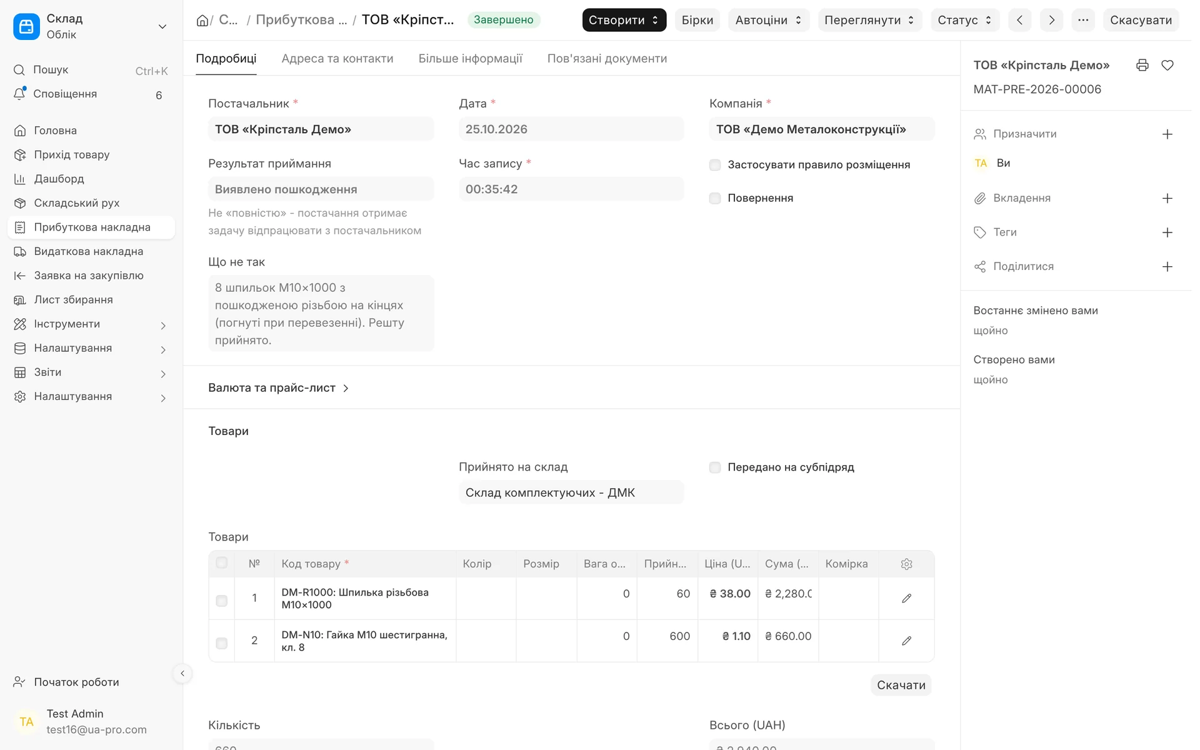Switch to Більше інформації tab
This screenshot has height=750, width=1200.
[x=471, y=59]
